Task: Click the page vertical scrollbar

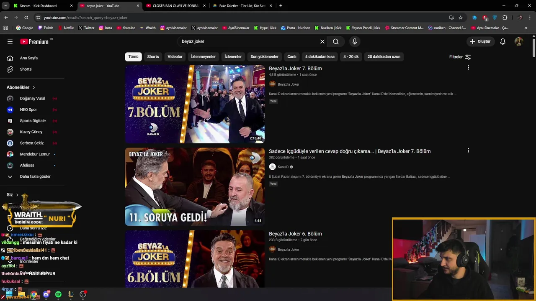Action: pyautogui.click(x=534, y=47)
